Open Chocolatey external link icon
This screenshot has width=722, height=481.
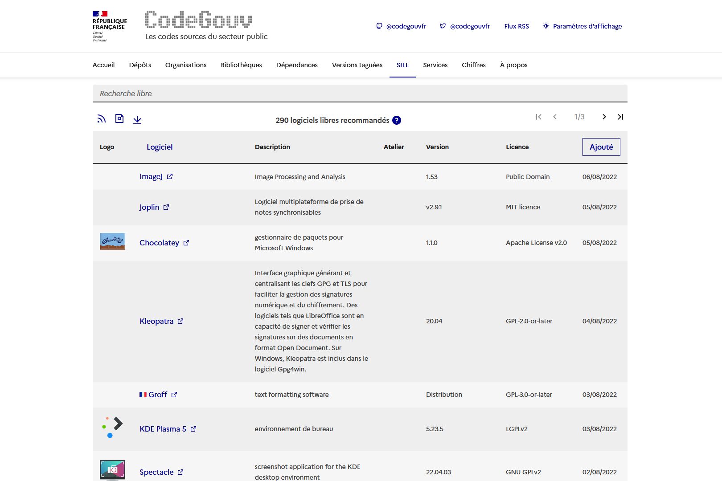(186, 243)
